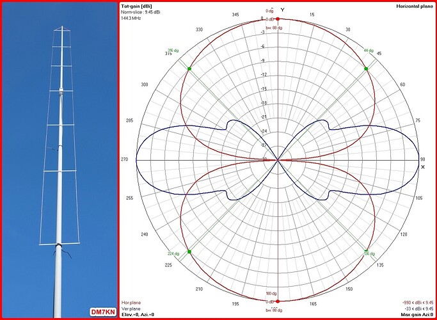Click the -27 dB ring label
The width and height of the screenshot is (437, 320).
pos(264,145)
